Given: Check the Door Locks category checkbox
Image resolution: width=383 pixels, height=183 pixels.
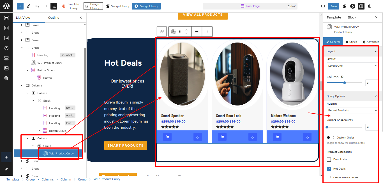Looking at the screenshot, I should [329, 159].
